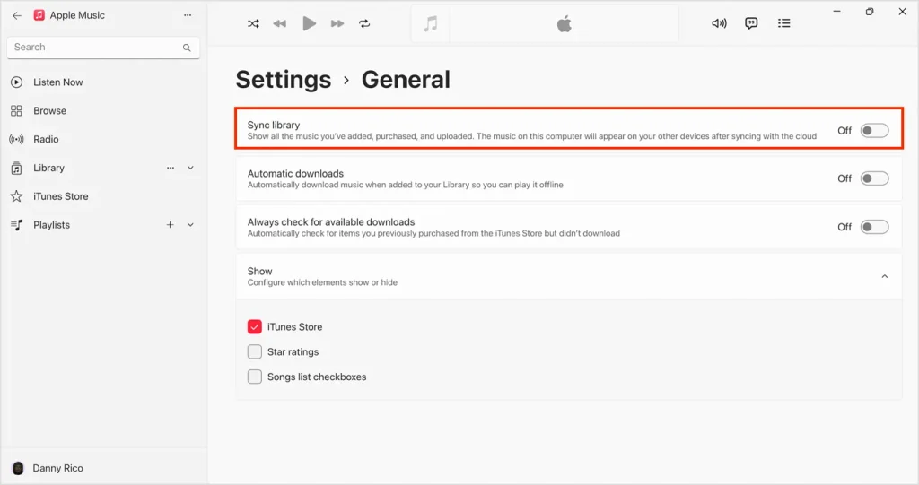Click the Playlists note icon
919x485 pixels.
[x=16, y=225]
